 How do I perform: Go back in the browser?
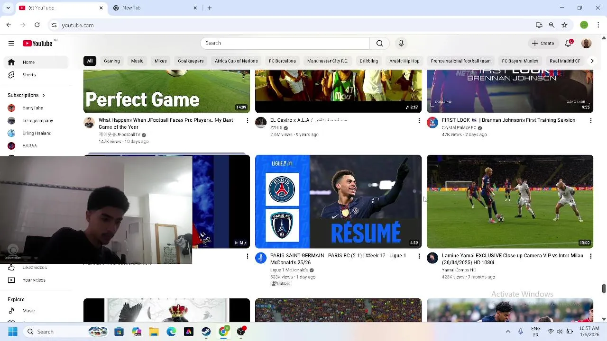click(x=9, y=25)
